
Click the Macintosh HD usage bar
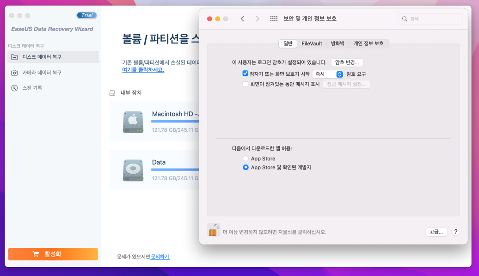coord(175,122)
